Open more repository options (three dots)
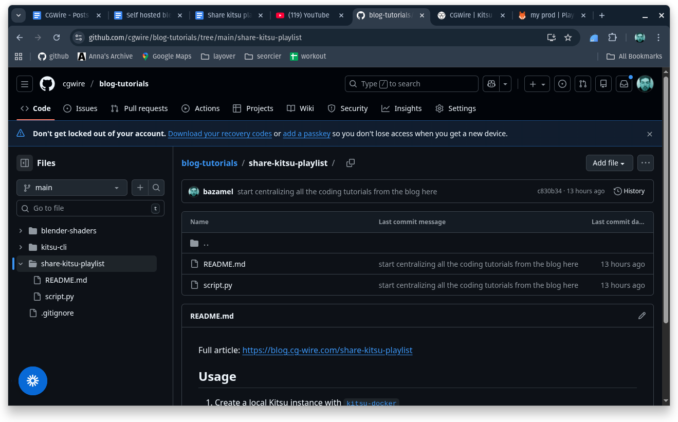678x422 pixels. point(646,163)
